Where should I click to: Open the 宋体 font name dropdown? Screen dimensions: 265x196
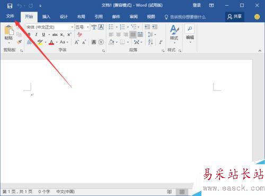point(72,27)
